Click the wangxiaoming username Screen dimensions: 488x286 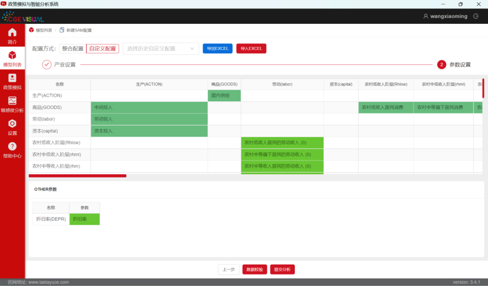click(449, 16)
